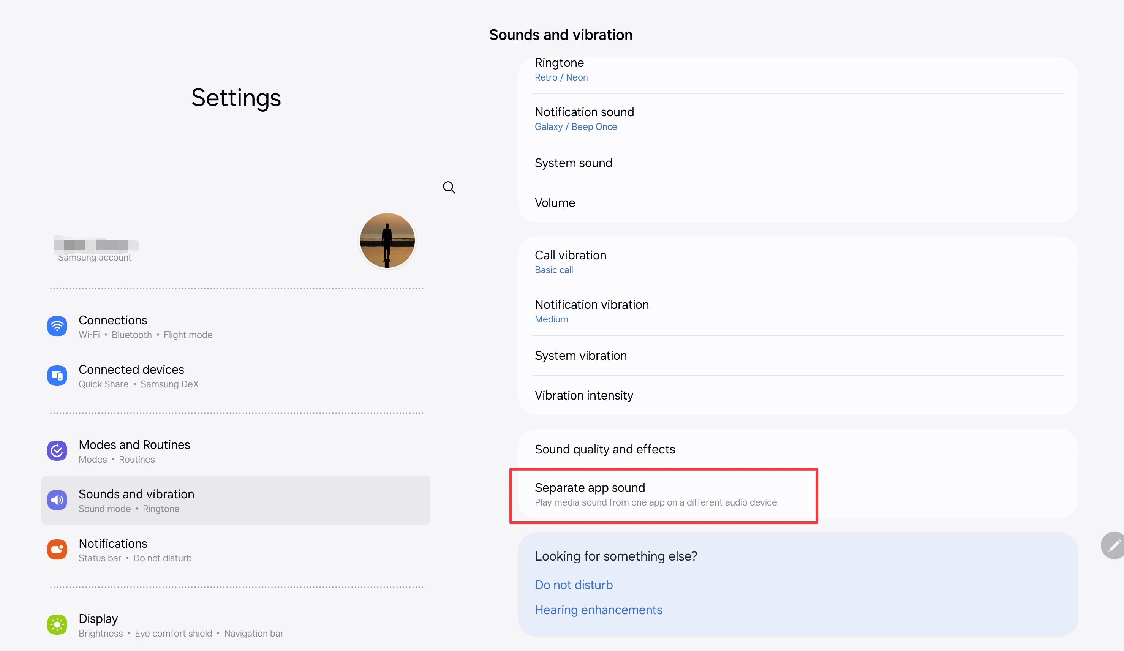This screenshot has width=1124, height=651.
Task: Click the Connected devices icon
Action: pyautogui.click(x=57, y=375)
